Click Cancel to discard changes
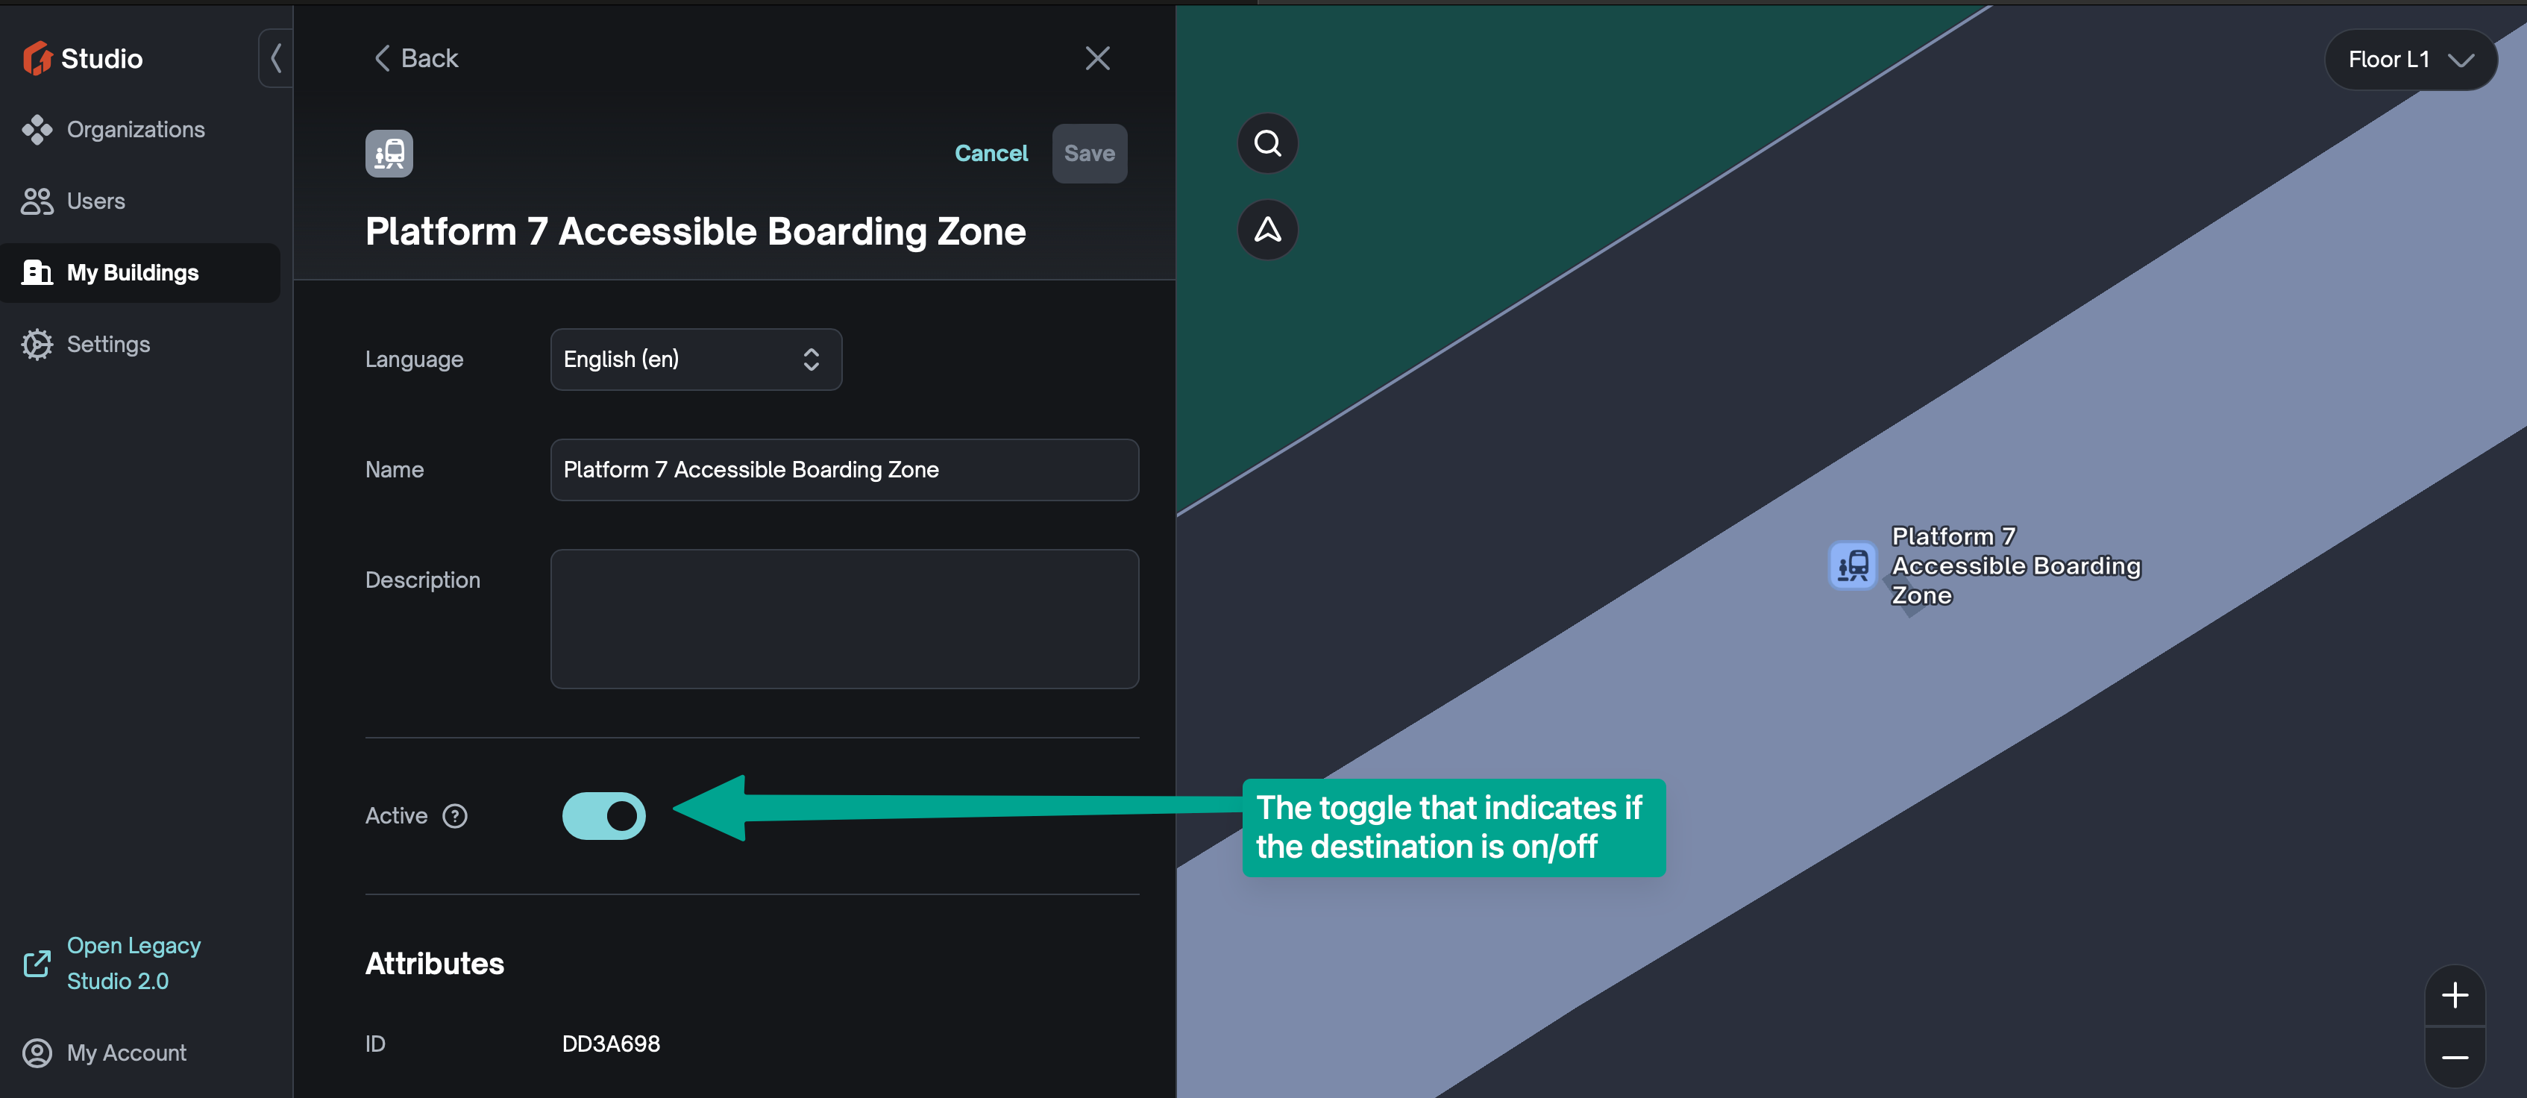 click(x=991, y=154)
